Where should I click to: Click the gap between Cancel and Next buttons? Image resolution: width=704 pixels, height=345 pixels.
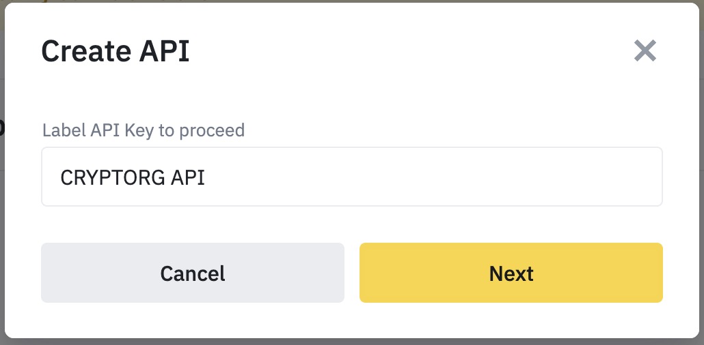click(x=352, y=273)
